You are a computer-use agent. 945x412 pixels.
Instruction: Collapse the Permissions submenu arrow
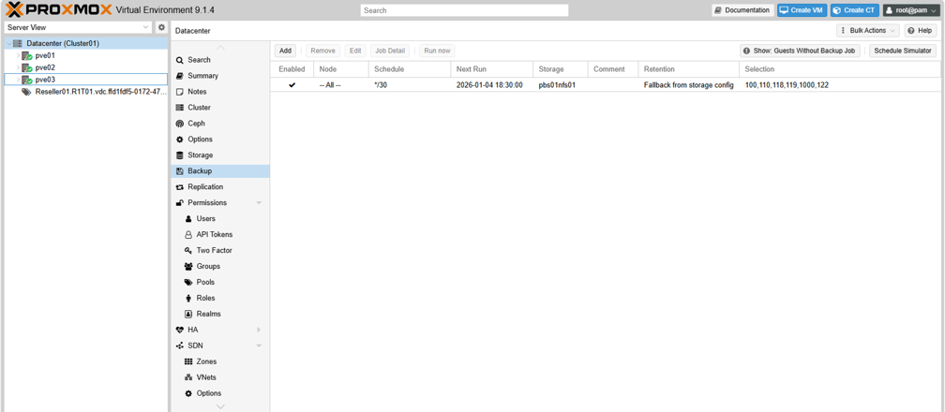click(259, 203)
